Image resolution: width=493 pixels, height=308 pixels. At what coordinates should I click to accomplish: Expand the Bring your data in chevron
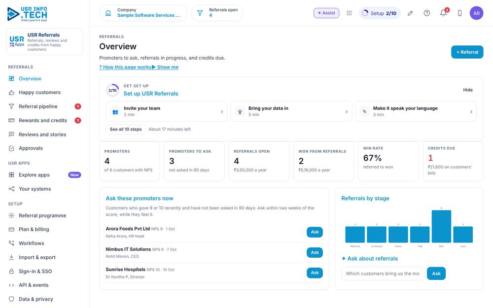tap(347, 111)
